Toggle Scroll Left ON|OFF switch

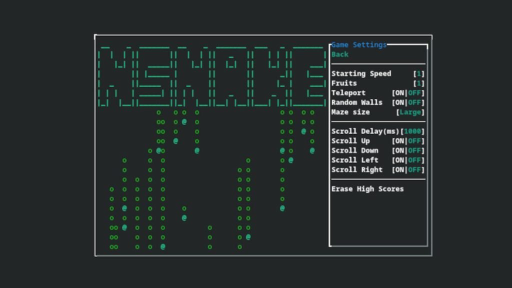408,160
